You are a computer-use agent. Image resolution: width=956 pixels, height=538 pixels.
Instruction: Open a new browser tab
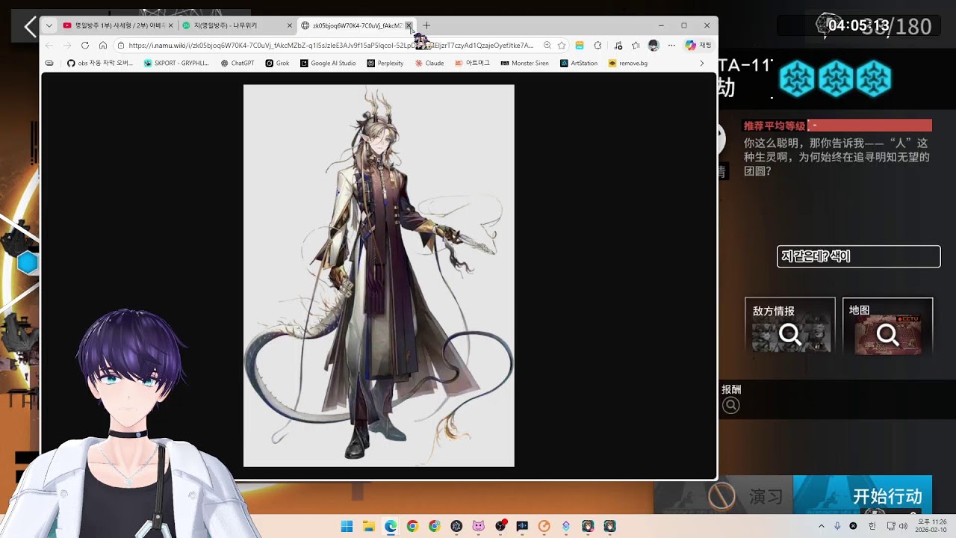426,25
